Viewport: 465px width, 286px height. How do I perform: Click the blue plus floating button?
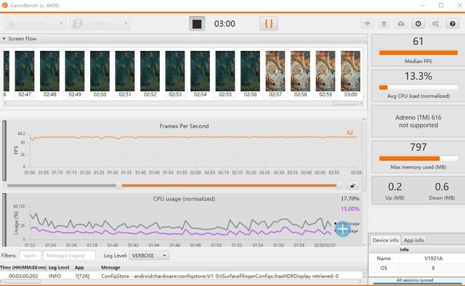[x=342, y=229]
